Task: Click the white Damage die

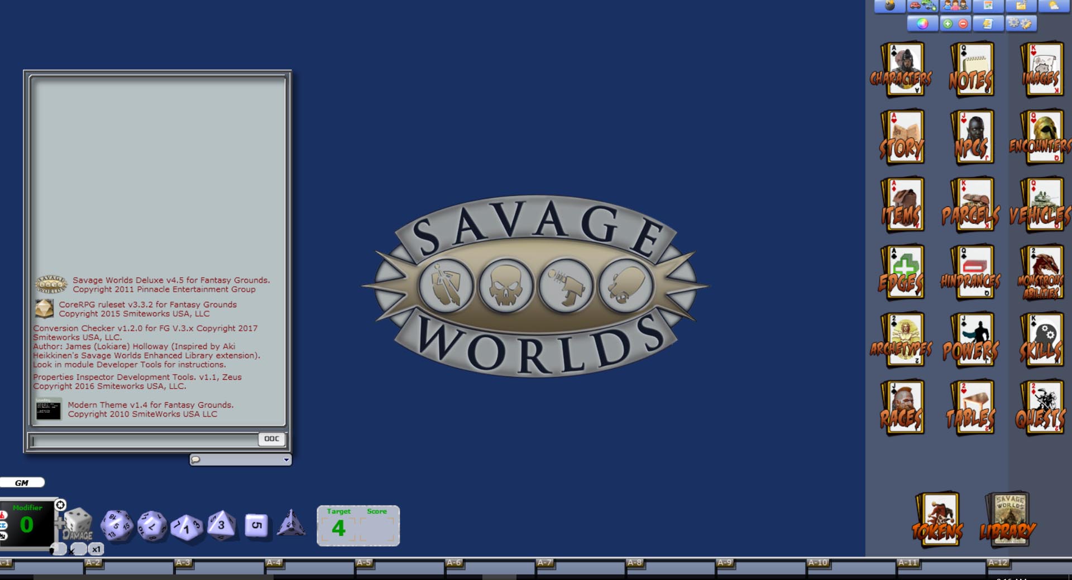Action: click(x=78, y=523)
